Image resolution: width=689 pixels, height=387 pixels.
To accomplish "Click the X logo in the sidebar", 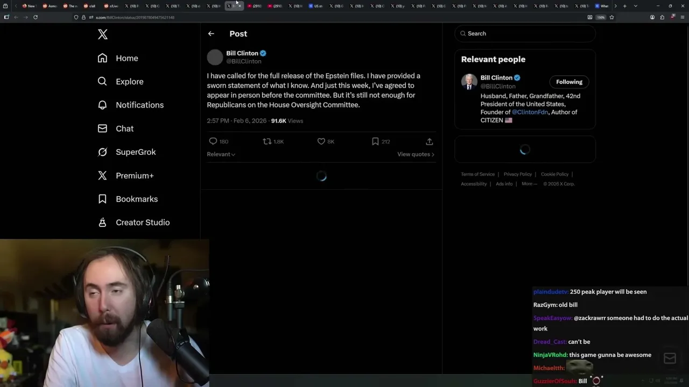I will pos(103,34).
